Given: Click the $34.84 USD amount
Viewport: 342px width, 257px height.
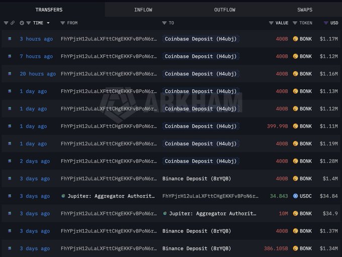Looking at the screenshot, I should (x=329, y=196).
